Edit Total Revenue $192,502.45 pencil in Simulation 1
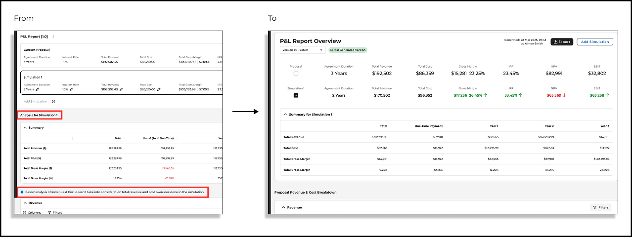This screenshot has width=632, height=237. coord(122,89)
